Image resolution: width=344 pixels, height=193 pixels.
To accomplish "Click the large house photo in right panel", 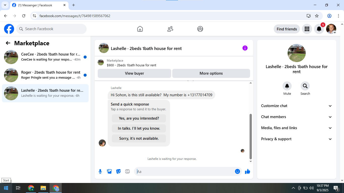I will 297,53.
